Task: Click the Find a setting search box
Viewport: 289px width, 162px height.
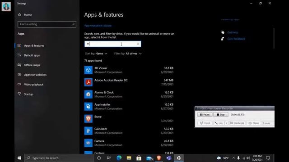Action: pos(47,24)
